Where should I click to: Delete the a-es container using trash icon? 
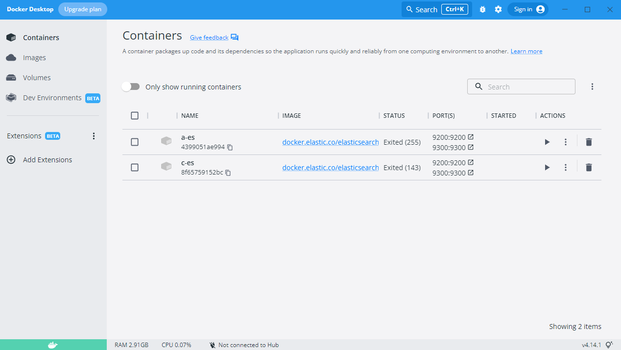click(589, 142)
